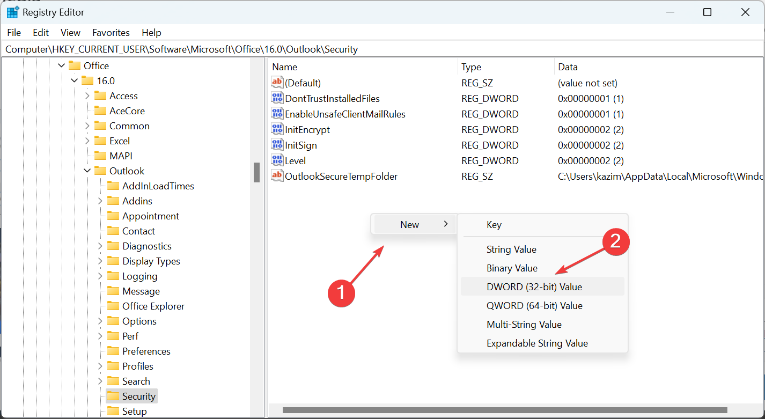The height and width of the screenshot is (419, 765).
Task: Expand the Common key
Action: click(x=87, y=126)
